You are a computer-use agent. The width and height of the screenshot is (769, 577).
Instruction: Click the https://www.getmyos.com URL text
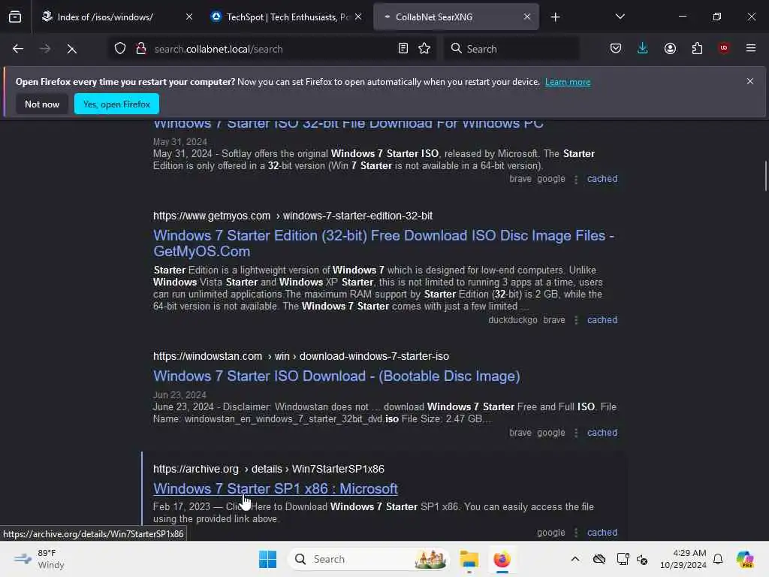click(x=211, y=216)
